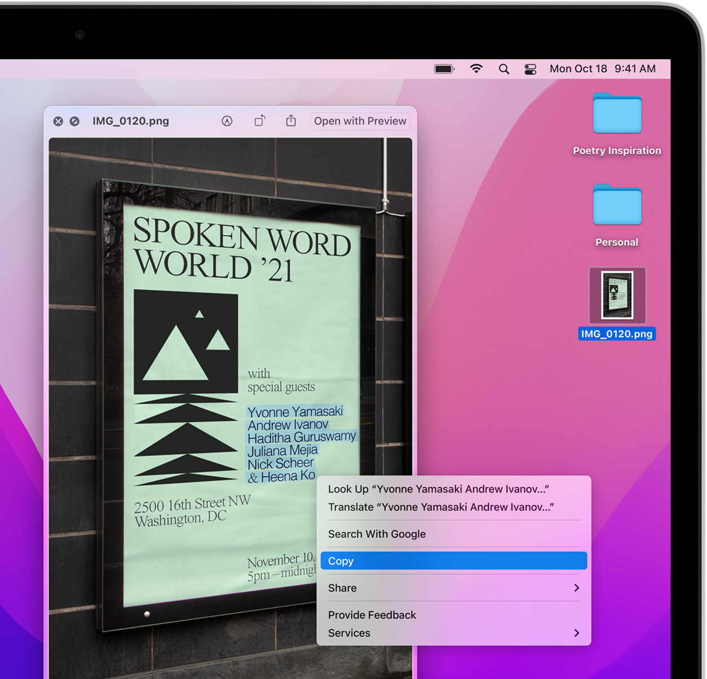Click the Personal folder label

(x=617, y=242)
